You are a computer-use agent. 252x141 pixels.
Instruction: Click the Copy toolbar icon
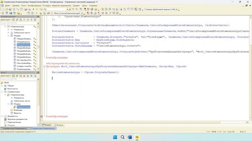18,9
